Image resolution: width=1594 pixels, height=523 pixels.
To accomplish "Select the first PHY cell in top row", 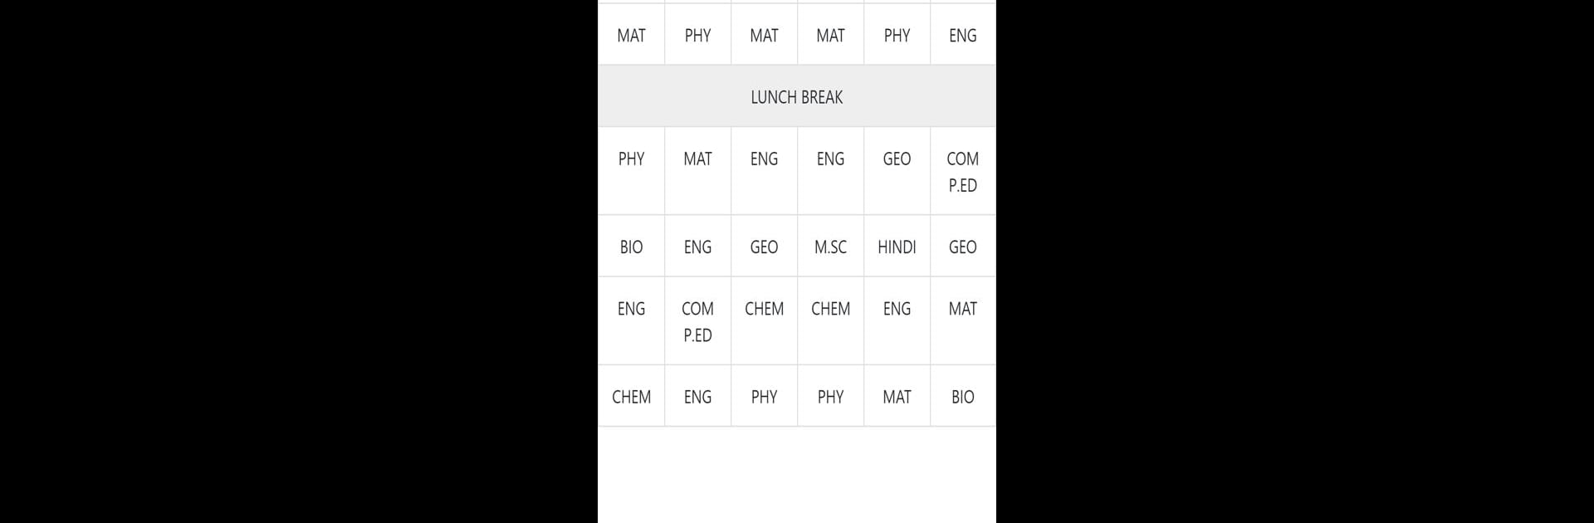I will point(697,35).
